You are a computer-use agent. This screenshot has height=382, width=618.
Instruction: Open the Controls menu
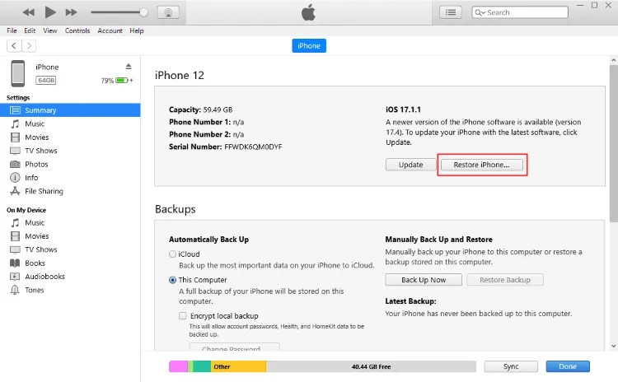click(77, 30)
